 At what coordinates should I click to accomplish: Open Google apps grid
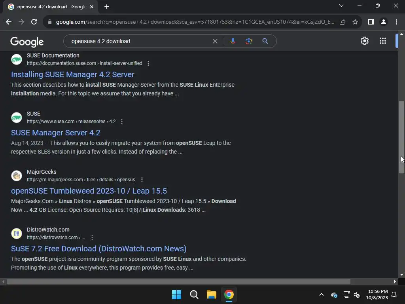pyautogui.click(x=383, y=41)
